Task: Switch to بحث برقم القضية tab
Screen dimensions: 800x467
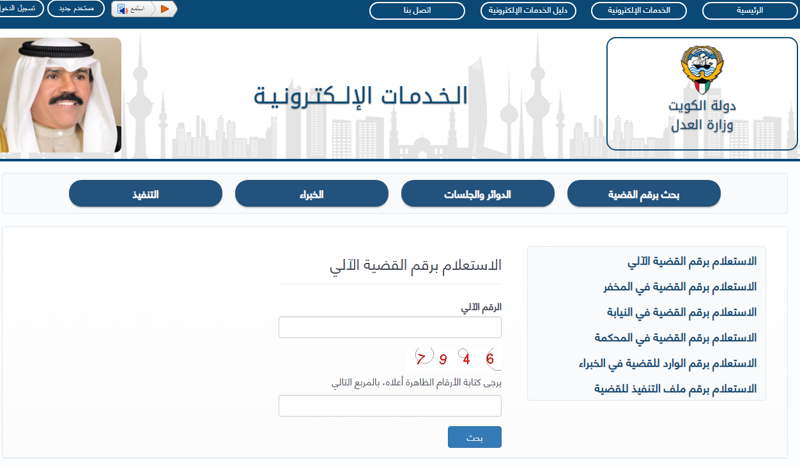Action: coord(643,194)
